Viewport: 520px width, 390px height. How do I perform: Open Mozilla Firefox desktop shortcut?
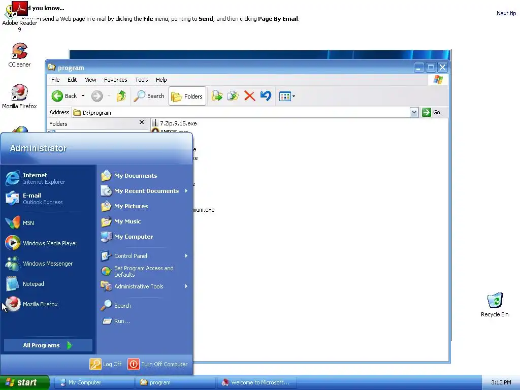click(x=19, y=97)
